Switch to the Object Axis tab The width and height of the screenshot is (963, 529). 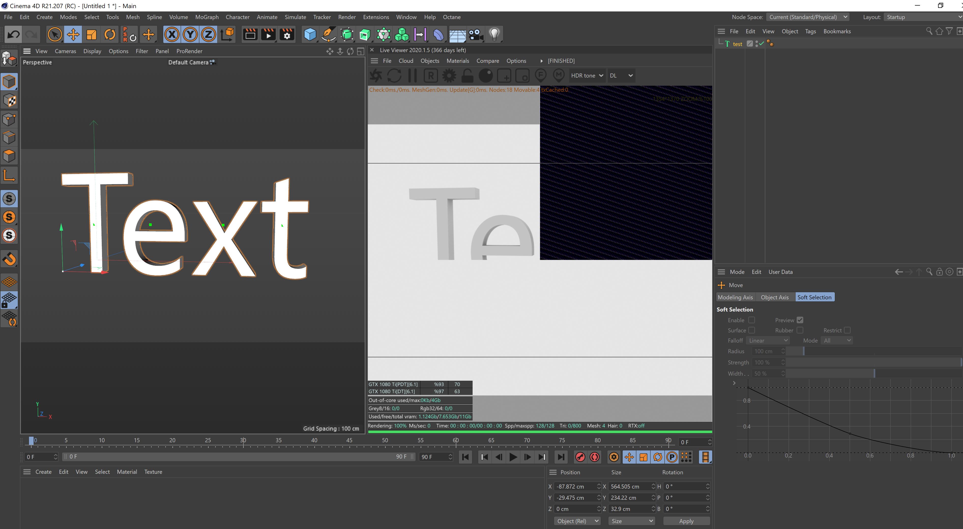(x=774, y=297)
